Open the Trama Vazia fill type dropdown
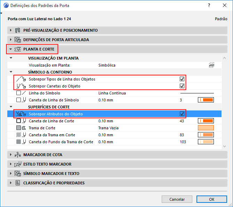233x207 pixels. click(108, 128)
